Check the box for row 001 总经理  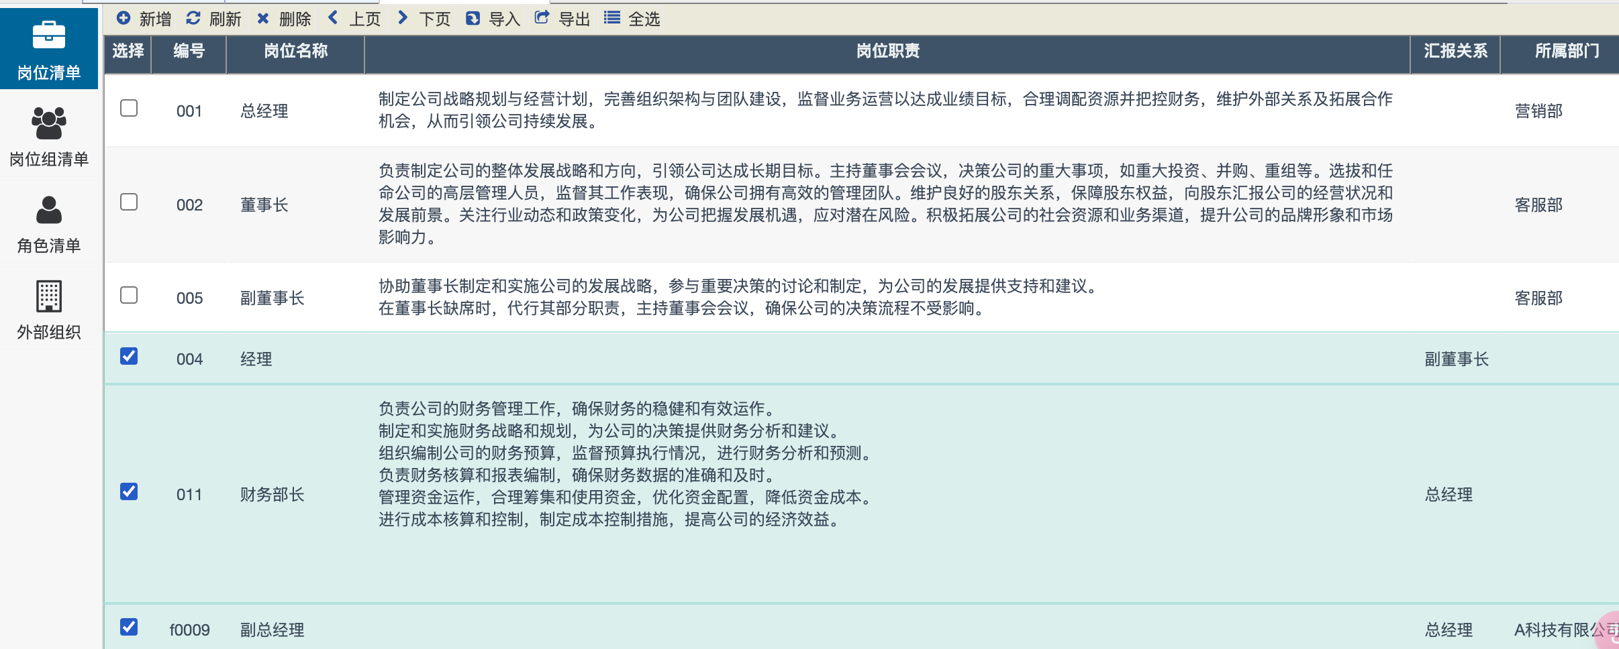[x=129, y=109]
